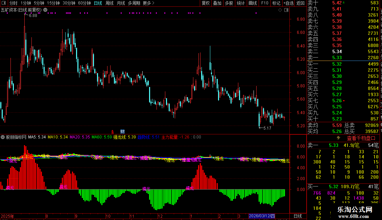Click MA10: 5.34 indicator value

[x=58, y=137]
